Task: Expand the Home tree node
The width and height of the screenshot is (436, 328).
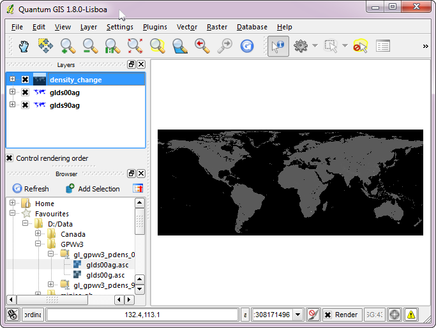Action: pos(12,203)
